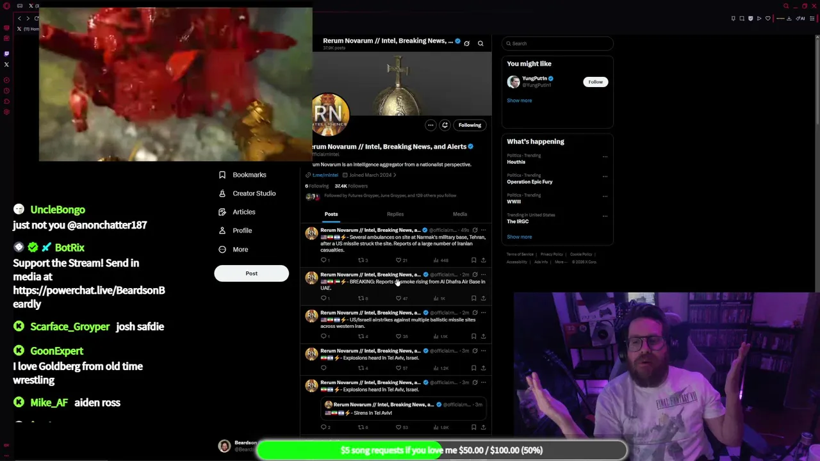
Task: Follow YungPutin
Action: 596,82
